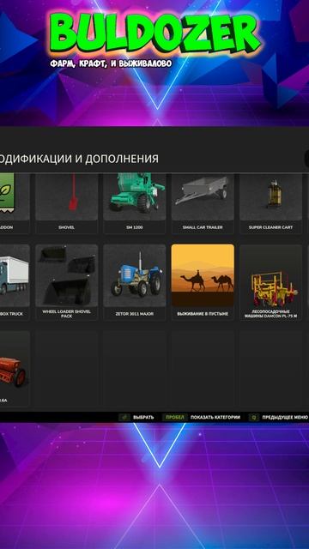The height and width of the screenshot is (549, 309).
Task: Click the ПРОБЕЛ key icon
Action: point(175,418)
